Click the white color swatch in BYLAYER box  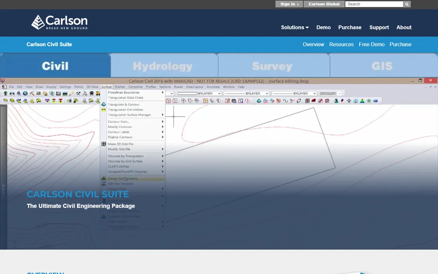click(x=187, y=93)
